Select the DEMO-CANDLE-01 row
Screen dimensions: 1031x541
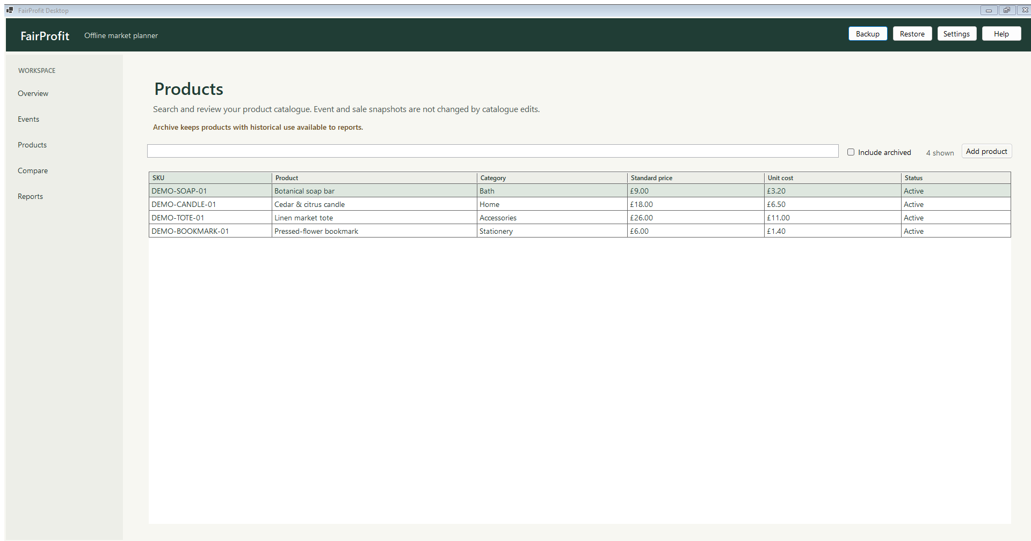tap(580, 204)
